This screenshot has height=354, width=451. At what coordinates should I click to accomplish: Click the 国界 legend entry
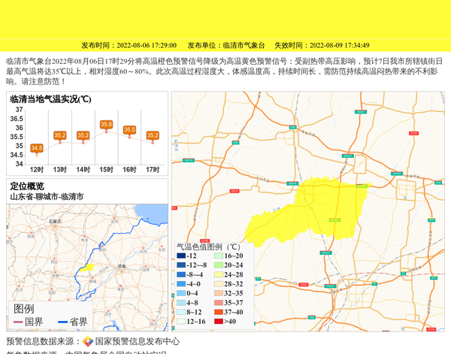pos(29,322)
